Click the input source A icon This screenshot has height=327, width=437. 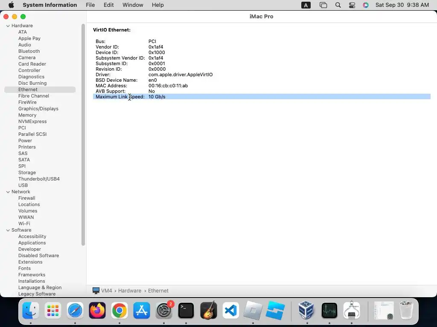306,5
